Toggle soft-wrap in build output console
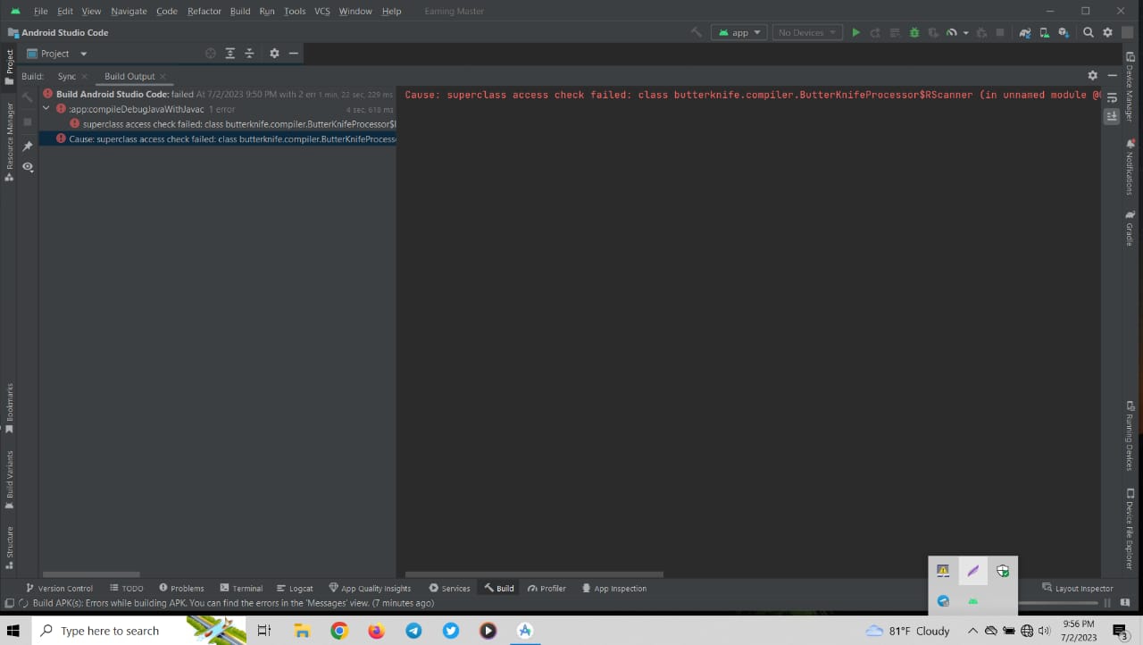1143x645 pixels. click(x=1112, y=97)
